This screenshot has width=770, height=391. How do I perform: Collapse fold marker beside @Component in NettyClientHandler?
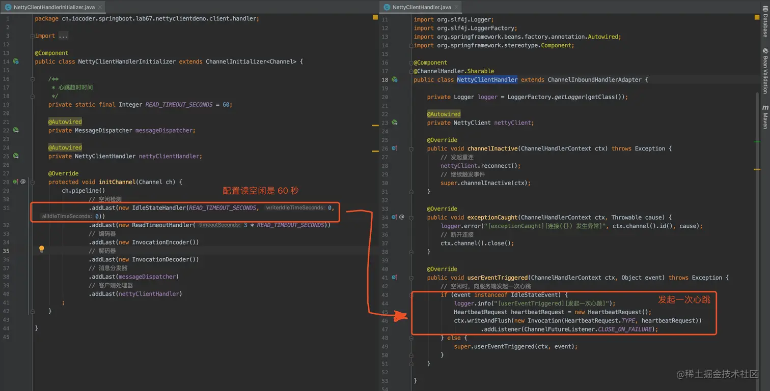tap(411, 63)
